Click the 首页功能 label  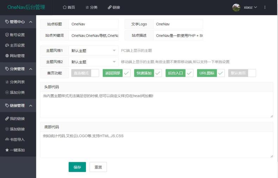coord(55,73)
